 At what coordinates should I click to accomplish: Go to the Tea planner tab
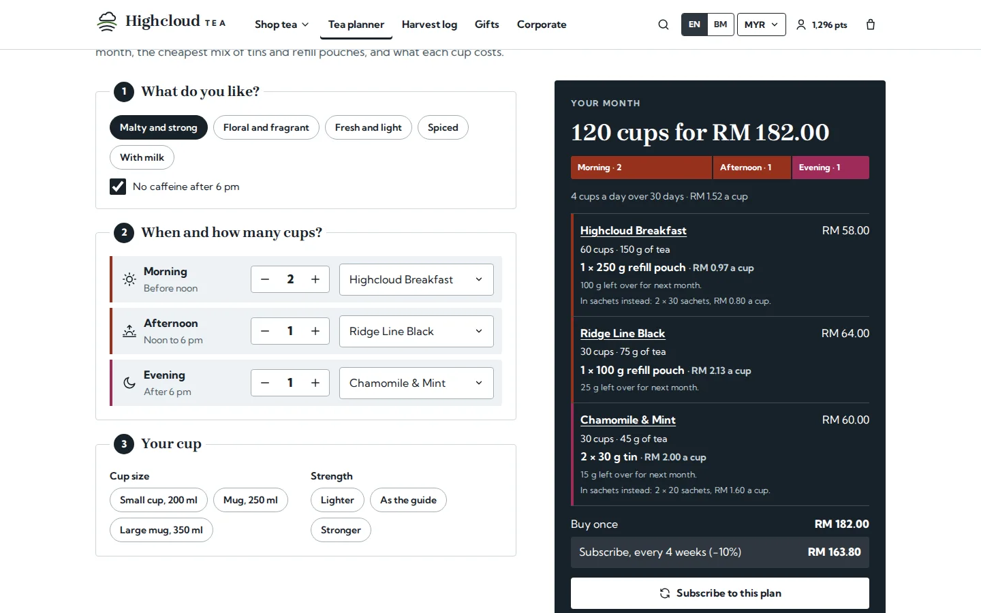[x=356, y=25]
